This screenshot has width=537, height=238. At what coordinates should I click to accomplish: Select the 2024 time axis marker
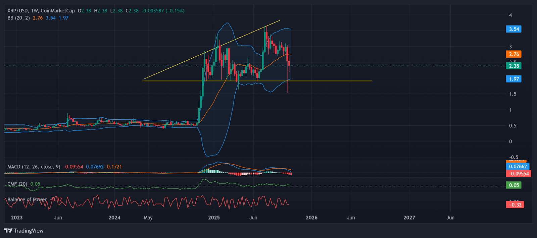[x=114, y=218]
